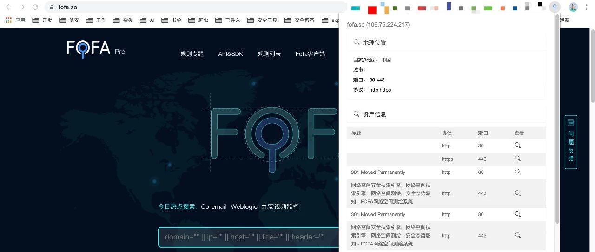Click the magnifier icon beside 地理位置

point(357,42)
